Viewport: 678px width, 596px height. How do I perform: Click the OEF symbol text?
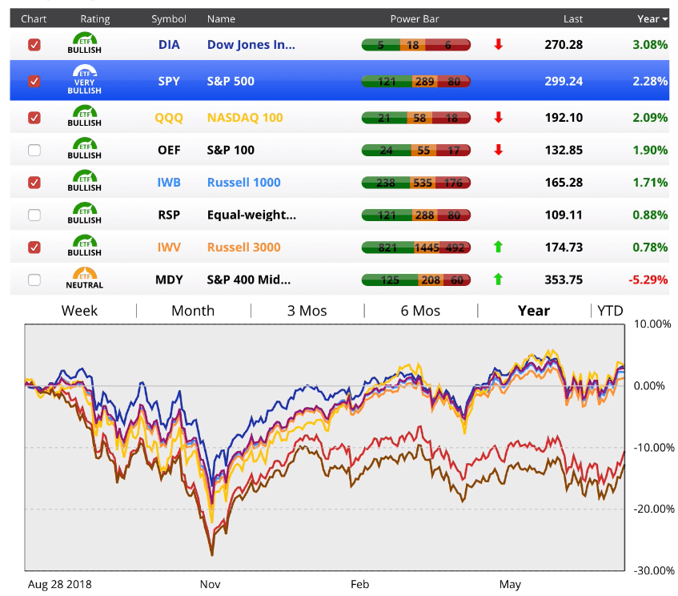point(169,150)
